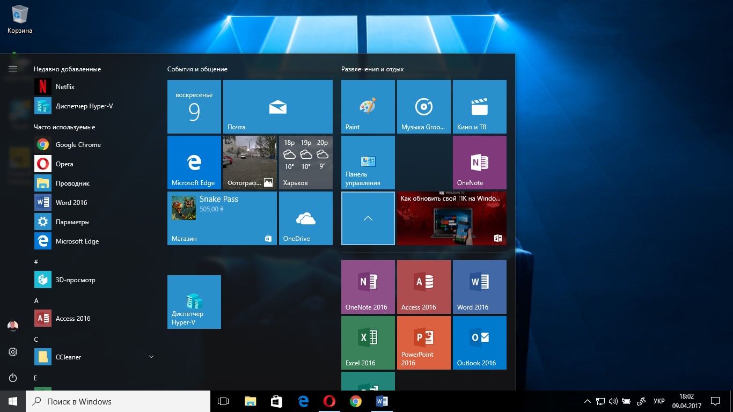
Task: Open the Paint tile
Action: pyautogui.click(x=368, y=107)
